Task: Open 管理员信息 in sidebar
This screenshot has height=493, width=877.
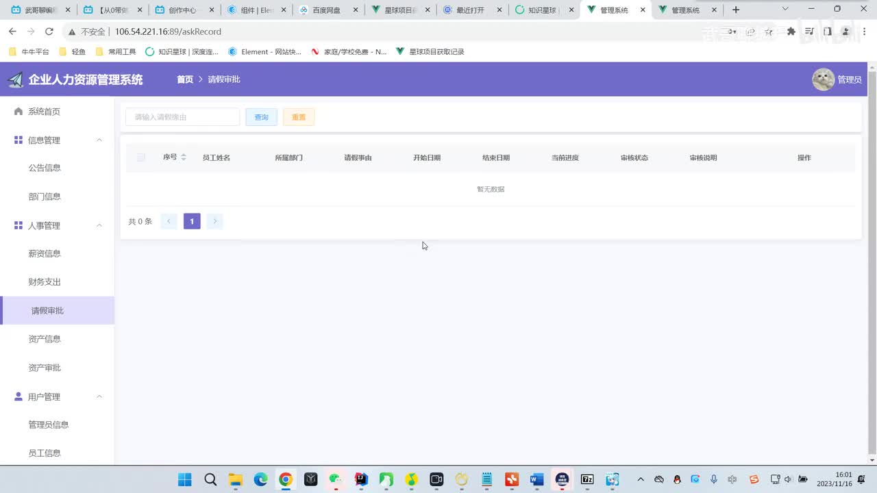Action: [x=57, y=425]
